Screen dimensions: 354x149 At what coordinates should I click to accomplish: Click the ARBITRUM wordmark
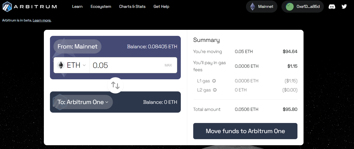point(35,7)
